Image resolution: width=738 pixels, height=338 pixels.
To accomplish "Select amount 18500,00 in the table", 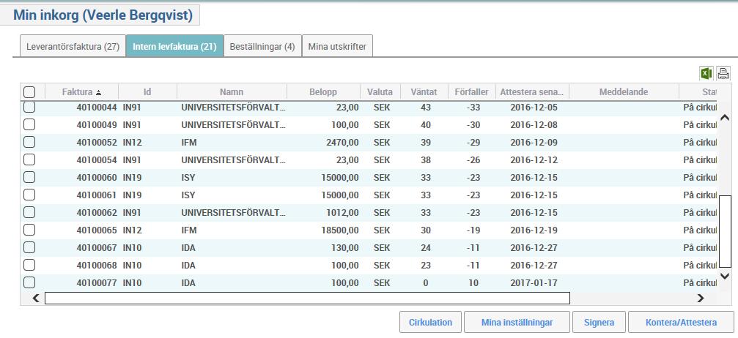I will pos(340,230).
